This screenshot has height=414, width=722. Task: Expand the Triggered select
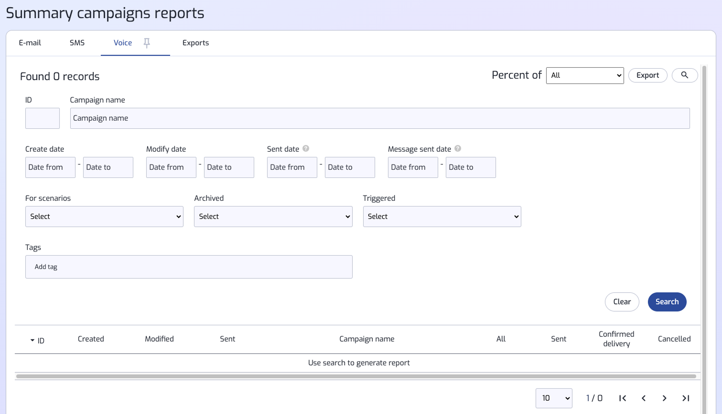click(x=442, y=217)
